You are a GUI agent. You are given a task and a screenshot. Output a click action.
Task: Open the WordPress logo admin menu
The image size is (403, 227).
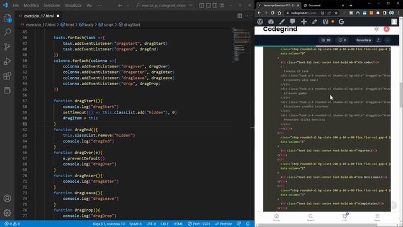(x=260, y=22)
